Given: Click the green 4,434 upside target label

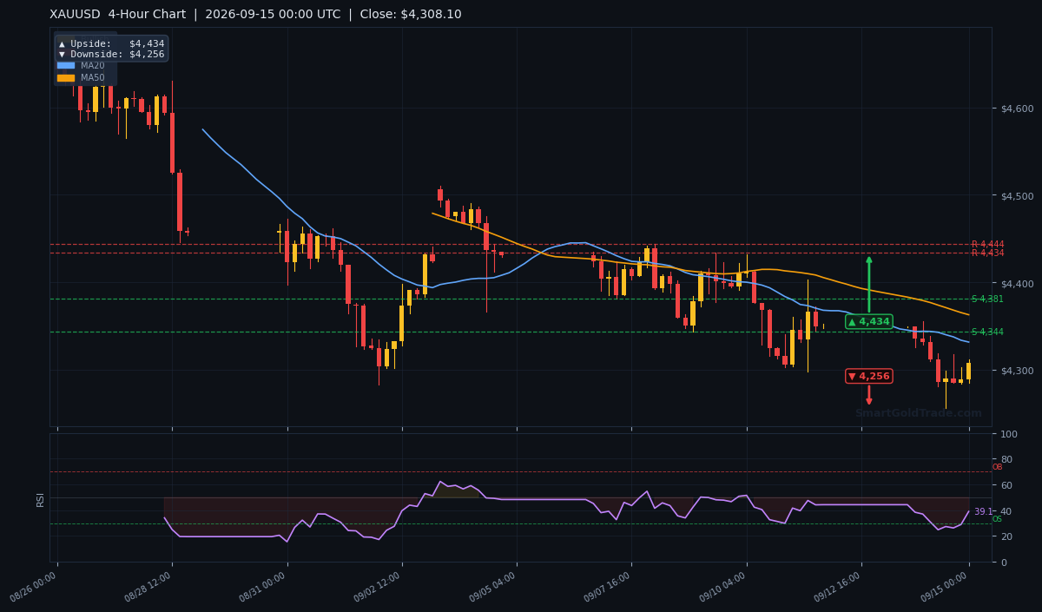Looking at the screenshot, I should (868, 321).
